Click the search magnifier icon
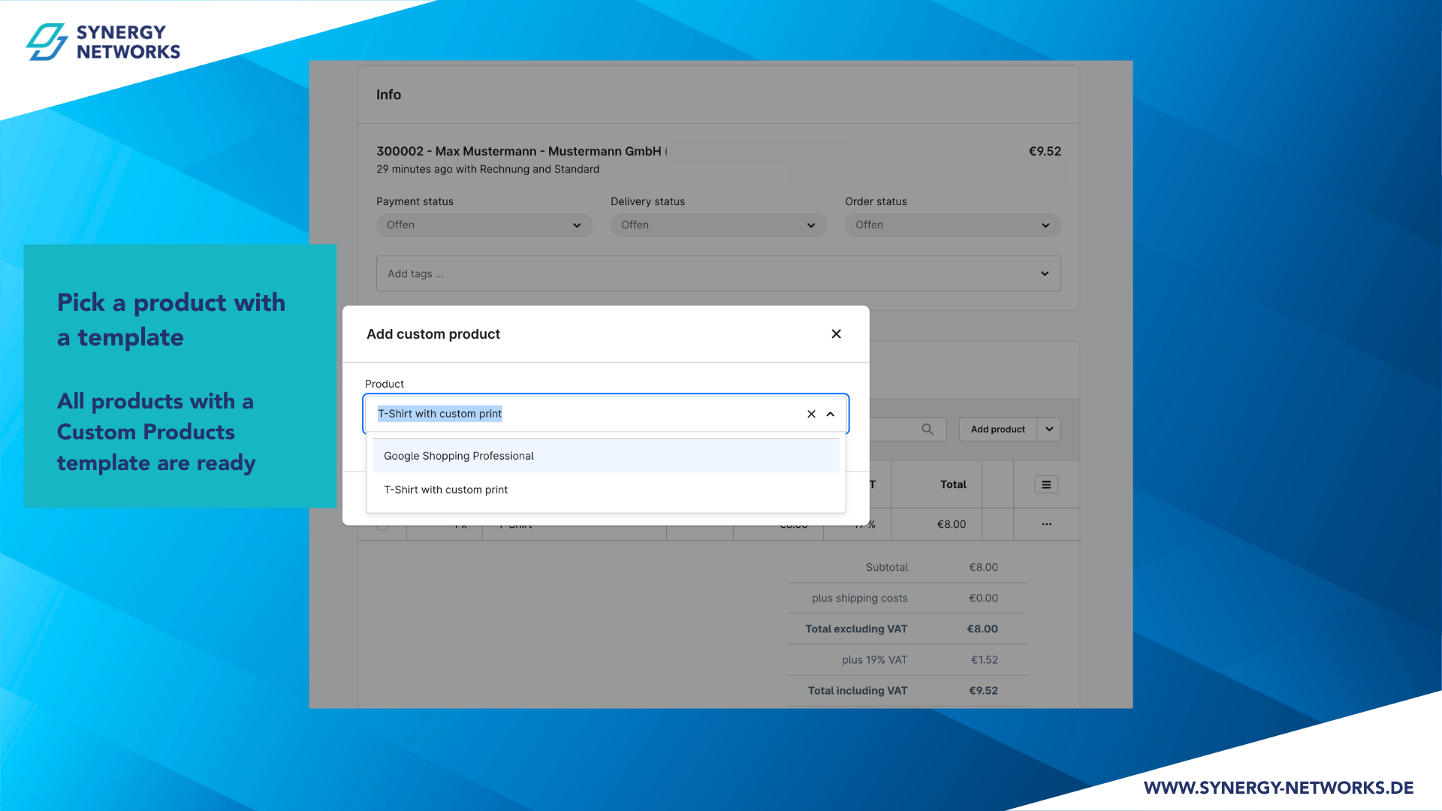 coord(928,430)
